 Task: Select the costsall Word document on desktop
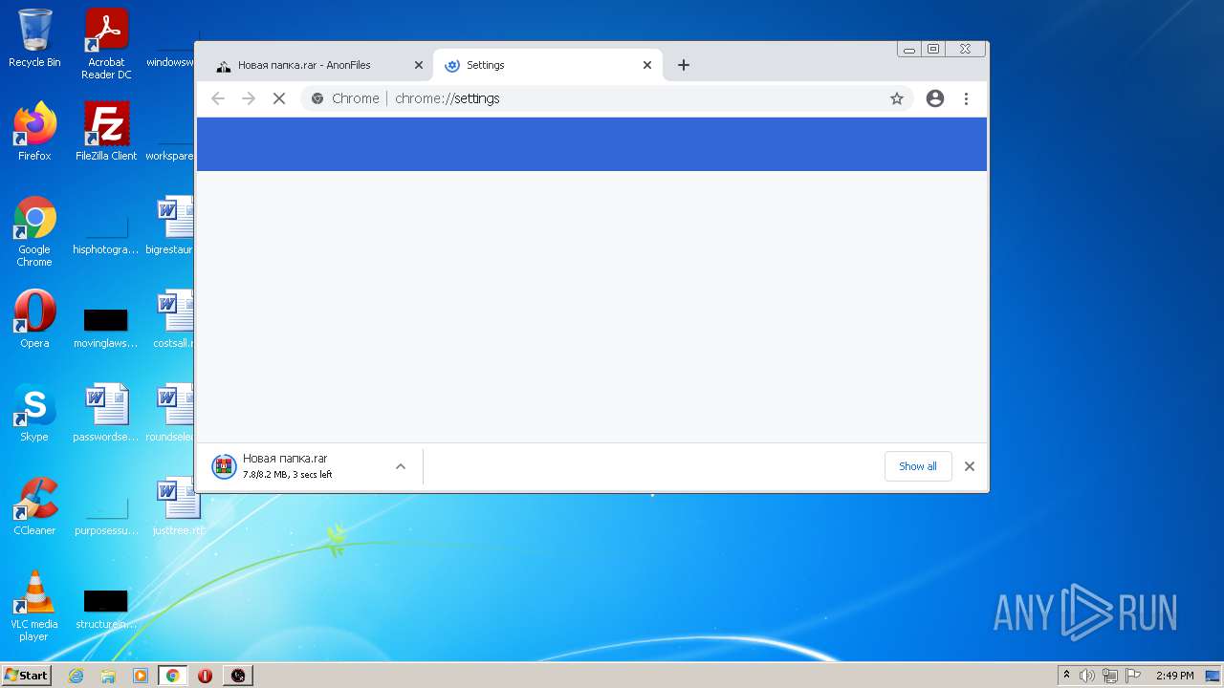click(174, 319)
